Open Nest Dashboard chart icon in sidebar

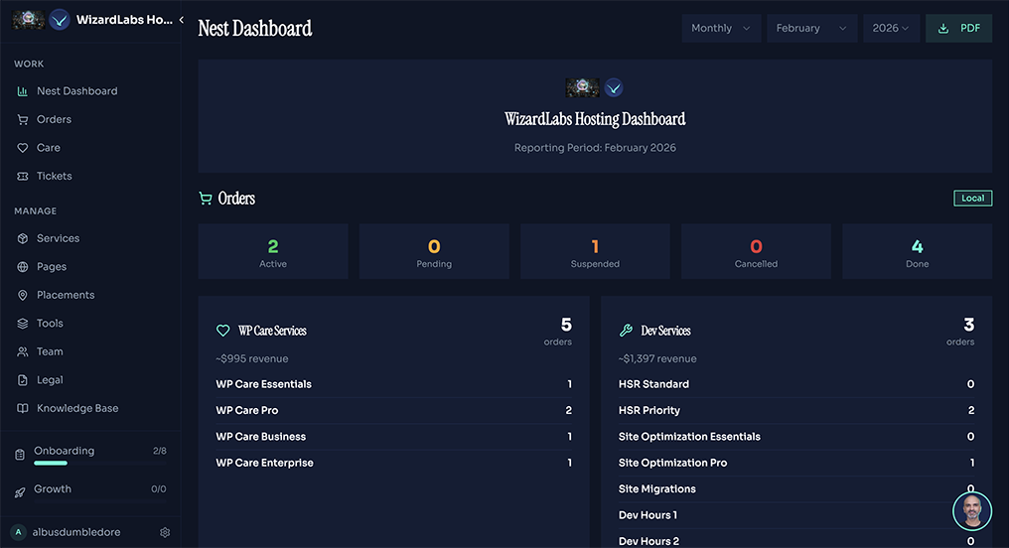(23, 91)
